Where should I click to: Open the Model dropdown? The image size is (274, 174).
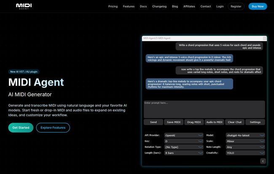[x=245, y=135]
